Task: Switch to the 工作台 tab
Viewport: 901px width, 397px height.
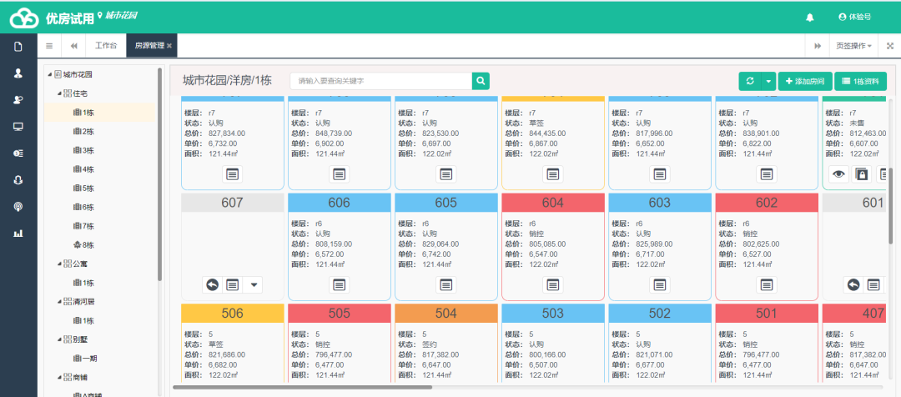Action: pyautogui.click(x=106, y=46)
